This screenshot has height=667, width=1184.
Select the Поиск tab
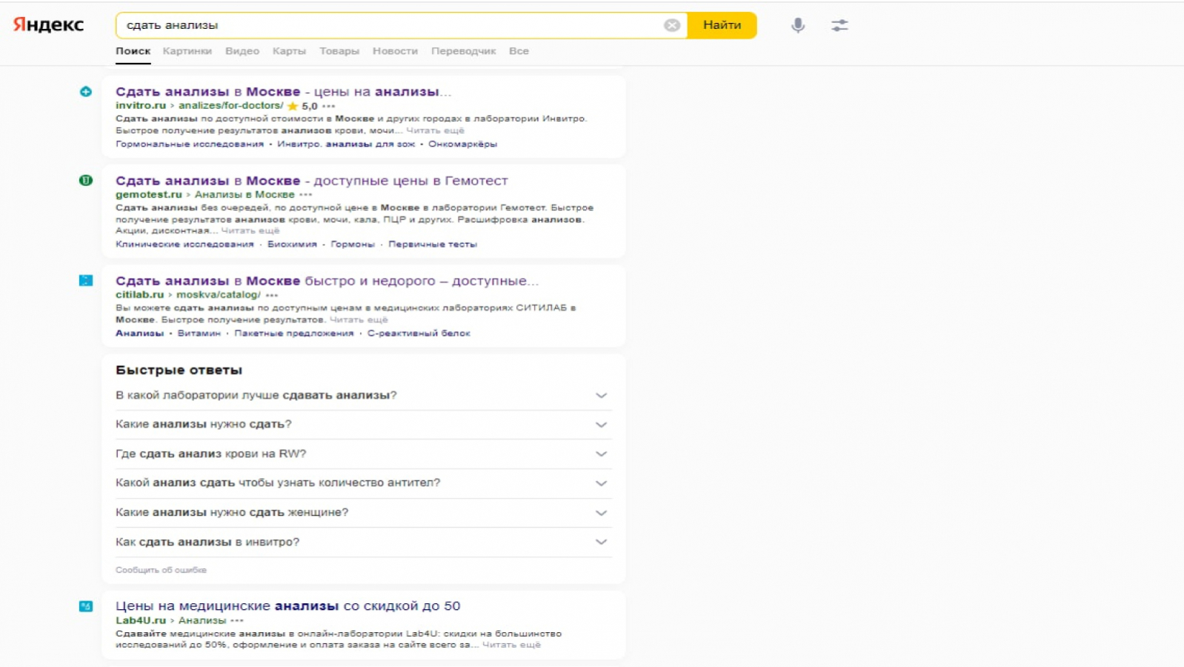[x=133, y=51]
